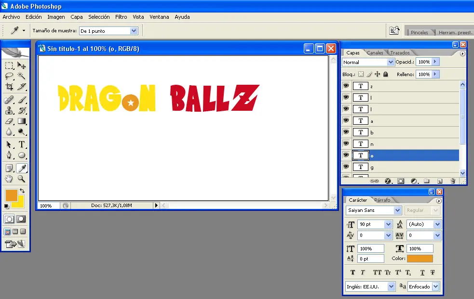Switch to the Canales tab

375,53
